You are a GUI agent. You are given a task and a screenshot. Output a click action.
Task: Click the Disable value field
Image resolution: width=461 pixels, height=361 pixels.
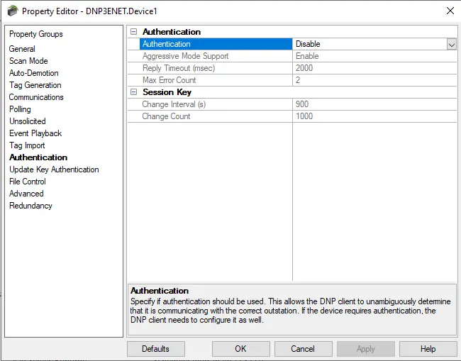pyautogui.click(x=370, y=44)
